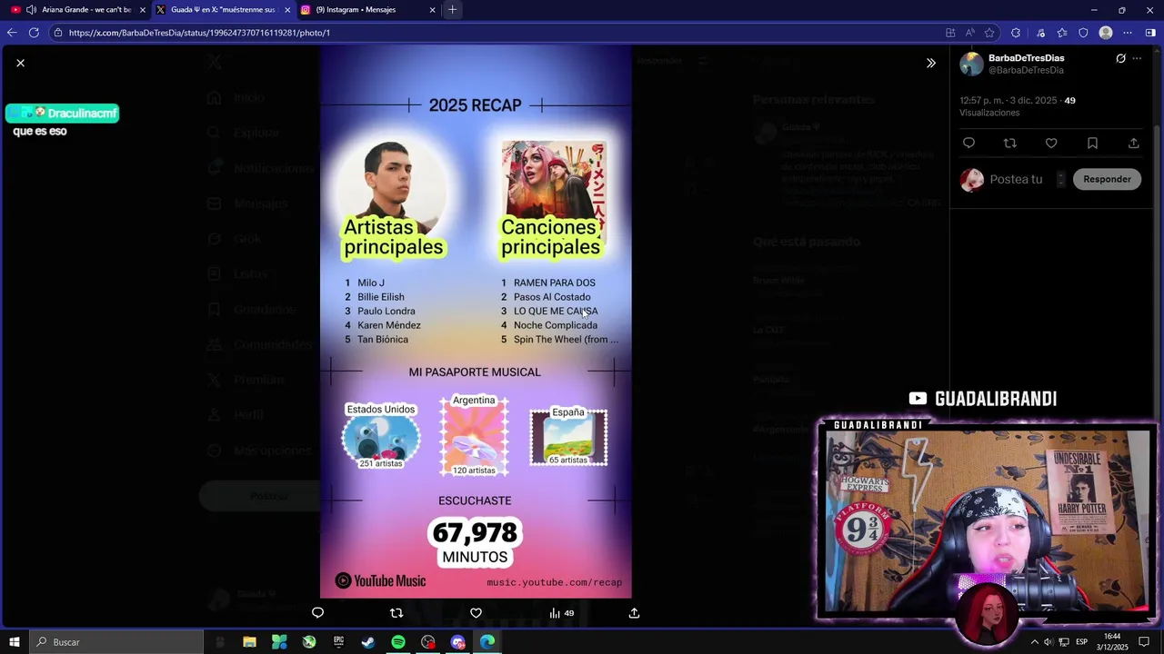This screenshot has width=1164, height=654.
Task: Open Spotify from the taskbar
Action: click(x=398, y=642)
